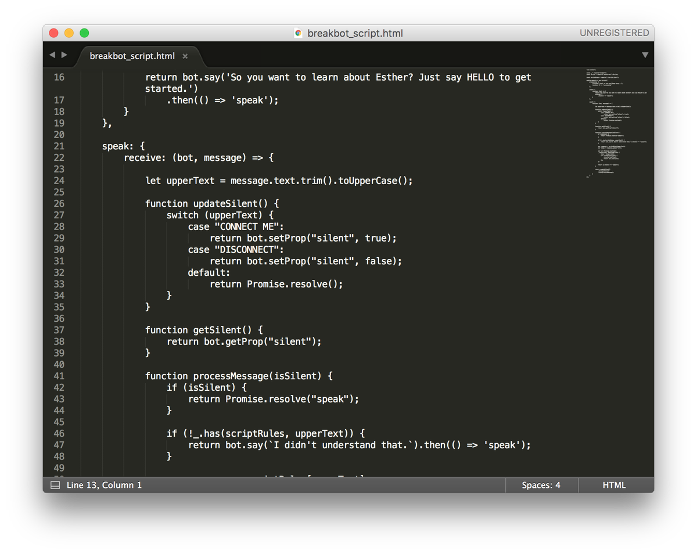
Task: Click the 'default:' code line
Action: (x=209, y=273)
